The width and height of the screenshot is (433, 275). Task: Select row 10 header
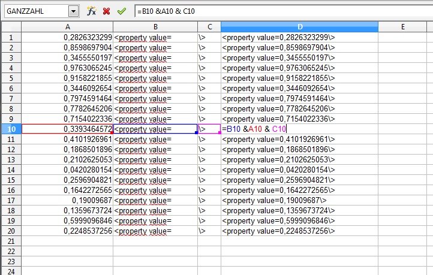[11, 129]
